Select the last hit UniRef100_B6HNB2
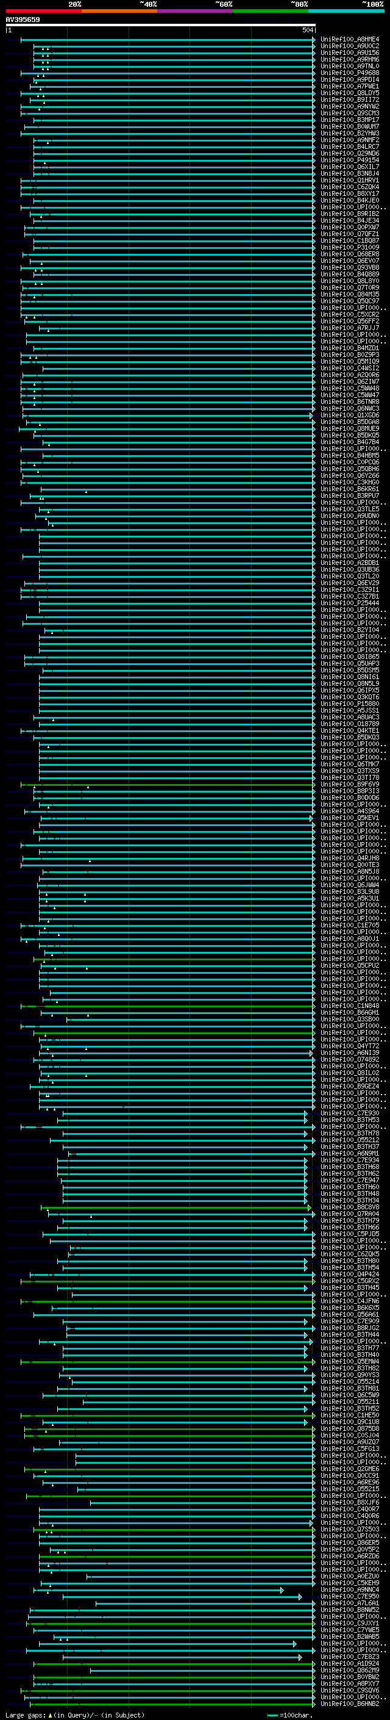The image size is (390, 1720). (350, 1704)
